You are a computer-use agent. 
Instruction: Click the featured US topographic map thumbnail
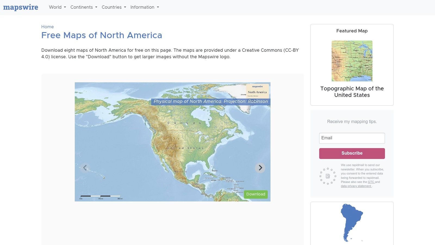352,61
